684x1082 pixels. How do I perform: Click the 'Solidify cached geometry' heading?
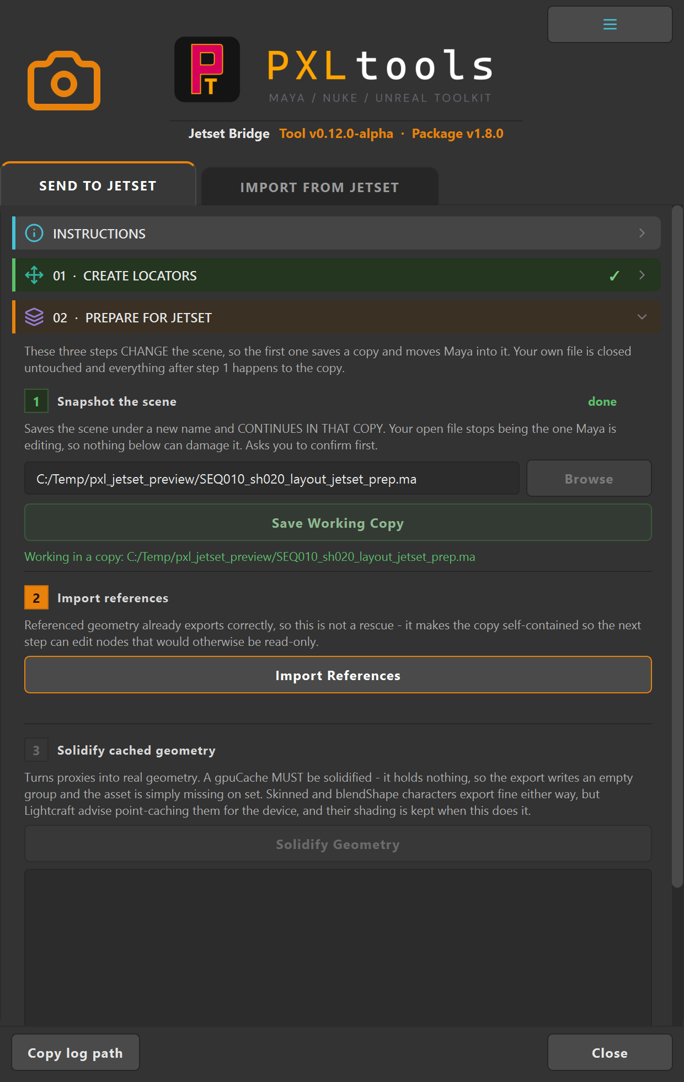[136, 750]
